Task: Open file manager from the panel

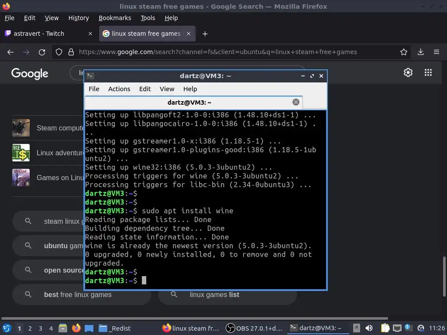Action: coord(63,328)
